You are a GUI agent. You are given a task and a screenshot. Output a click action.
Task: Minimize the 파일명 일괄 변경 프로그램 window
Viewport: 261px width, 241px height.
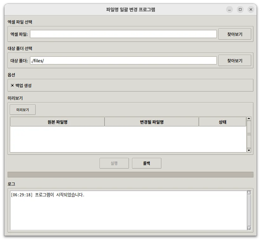(x=229, y=9)
